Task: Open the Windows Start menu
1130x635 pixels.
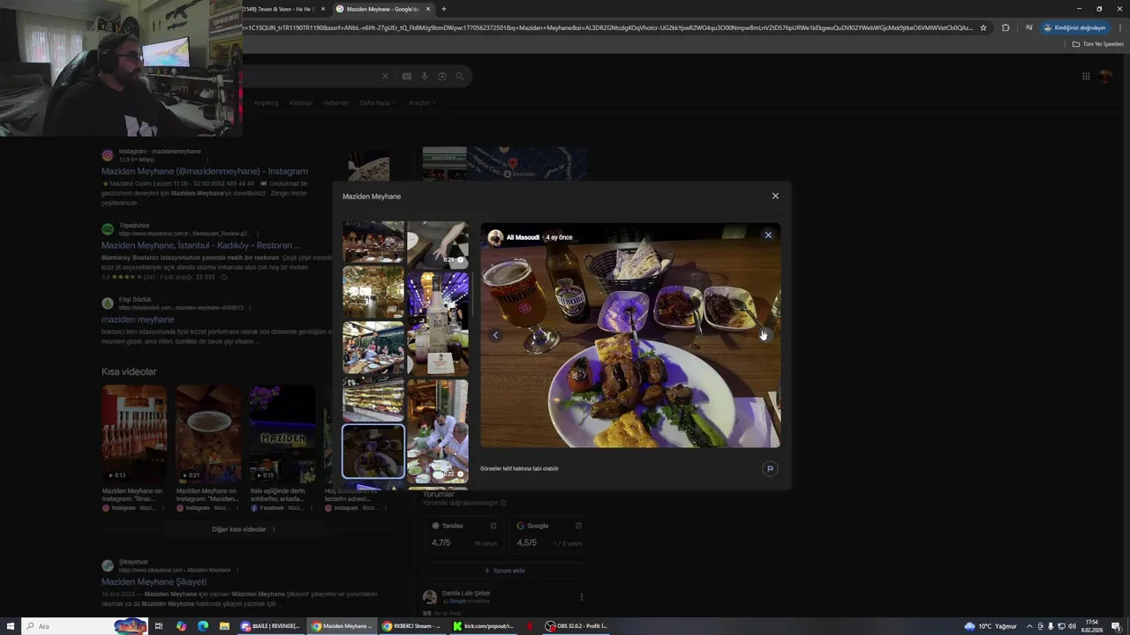Action: (10, 626)
